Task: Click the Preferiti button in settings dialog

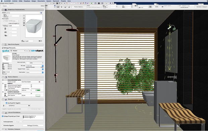Action: (5, 6)
